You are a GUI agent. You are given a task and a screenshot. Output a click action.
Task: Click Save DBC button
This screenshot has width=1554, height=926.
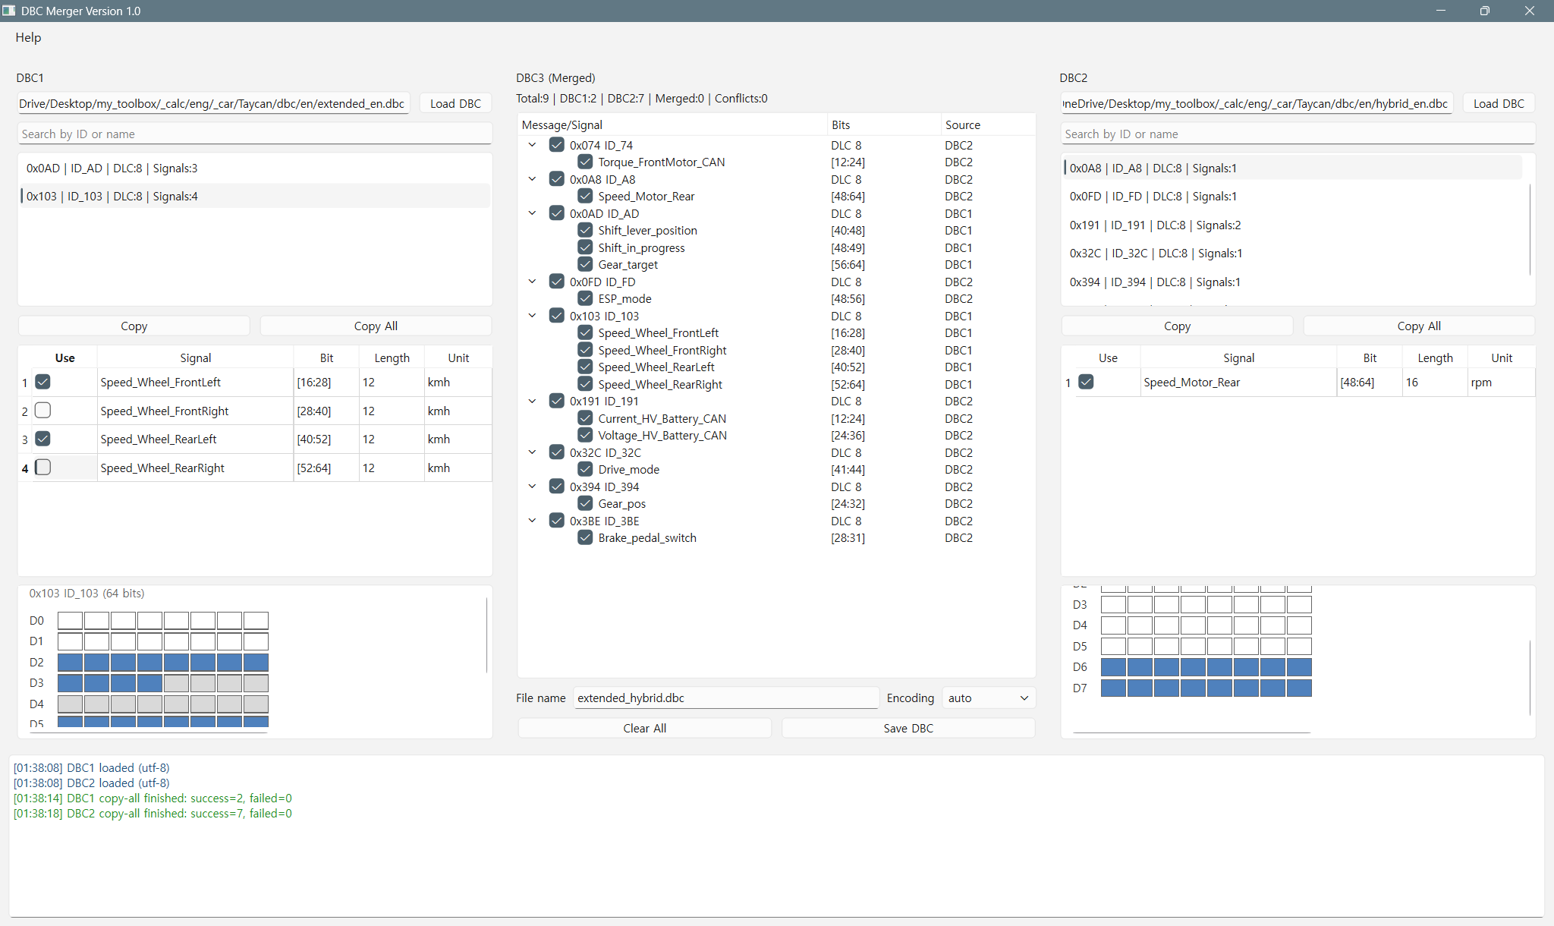click(x=908, y=728)
